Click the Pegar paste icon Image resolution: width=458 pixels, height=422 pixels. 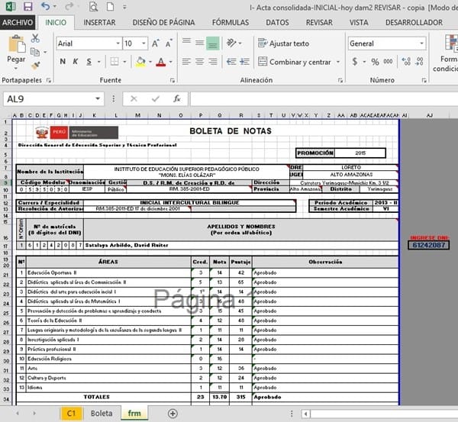[16, 44]
